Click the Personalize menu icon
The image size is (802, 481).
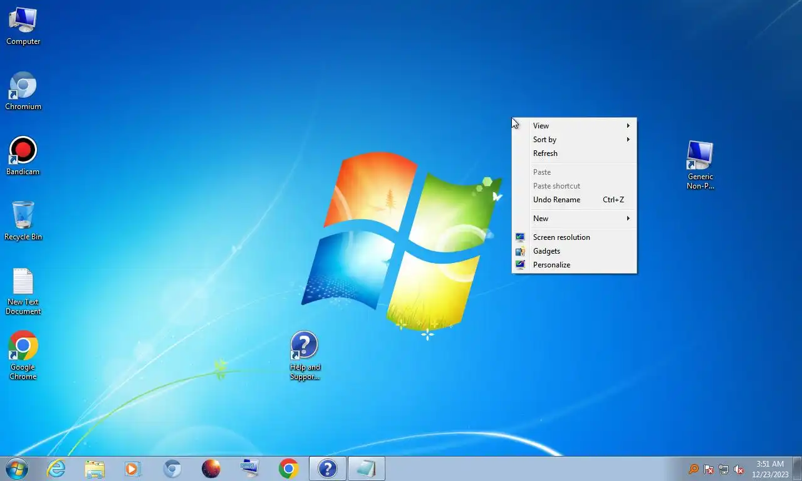pos(520,265)
